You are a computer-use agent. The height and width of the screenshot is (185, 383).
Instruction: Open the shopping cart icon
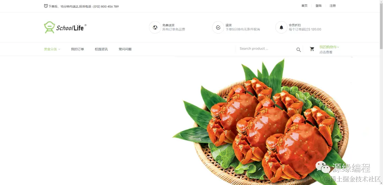(x=312, y=49)
